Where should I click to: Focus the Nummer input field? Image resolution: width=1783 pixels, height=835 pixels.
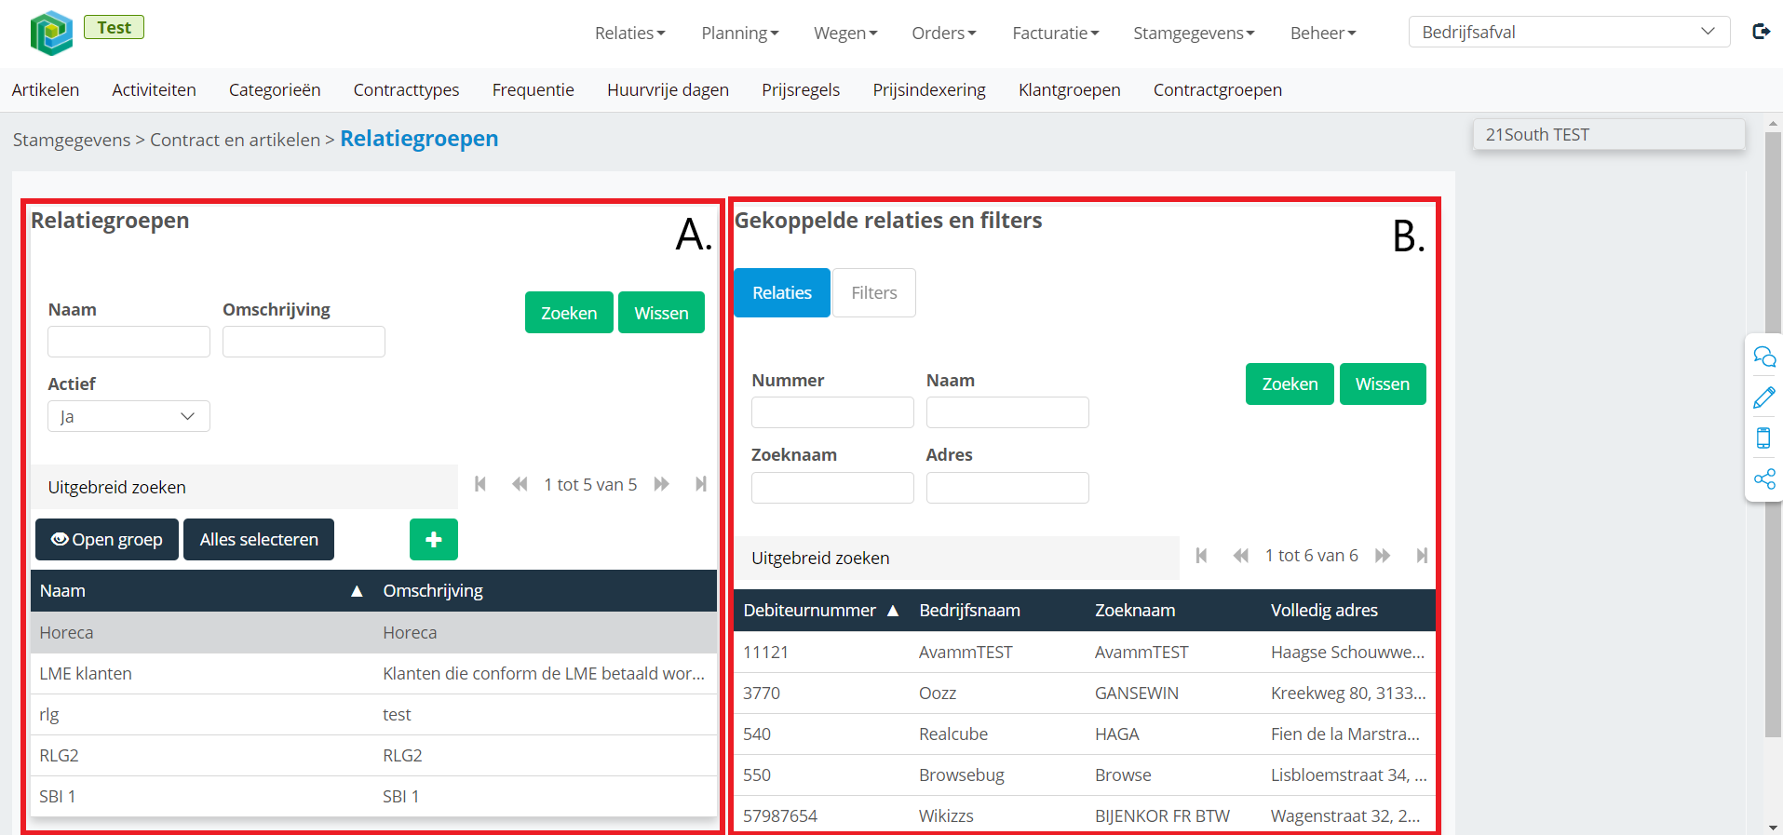(832, 412)
